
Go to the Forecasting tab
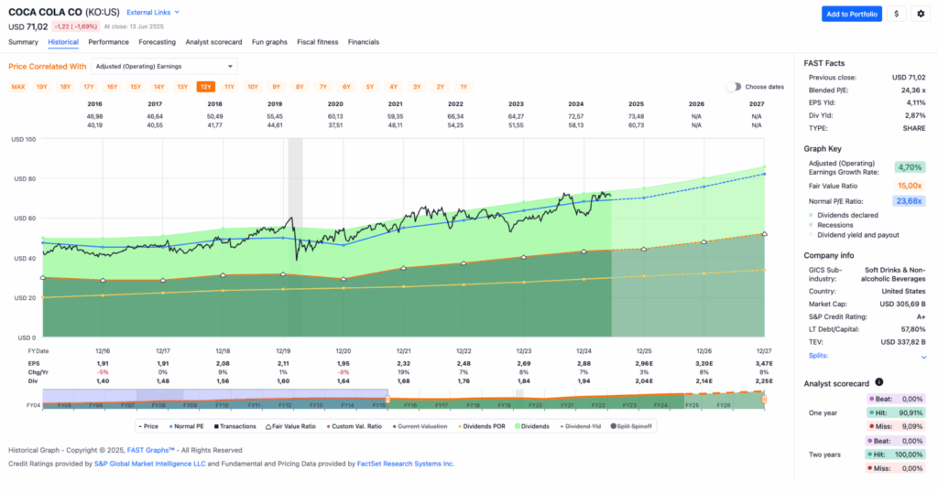(158, 42)
